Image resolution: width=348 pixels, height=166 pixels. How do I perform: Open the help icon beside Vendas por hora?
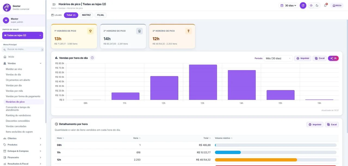click(92, 58)
